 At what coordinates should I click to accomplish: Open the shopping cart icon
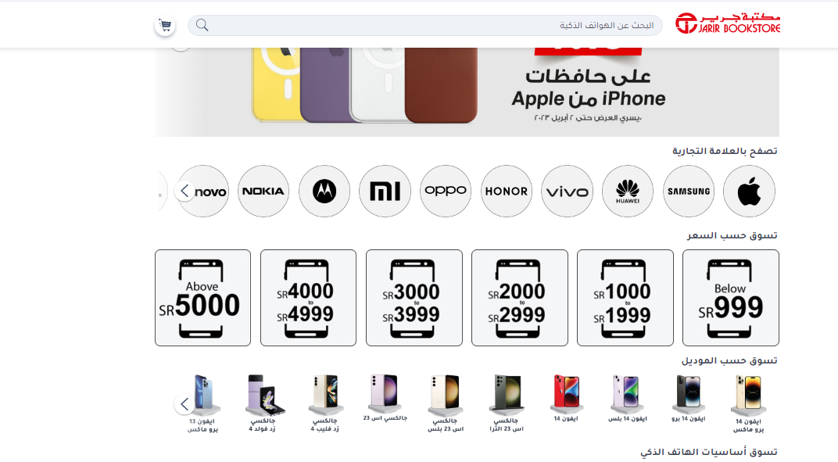pos(165,25)
